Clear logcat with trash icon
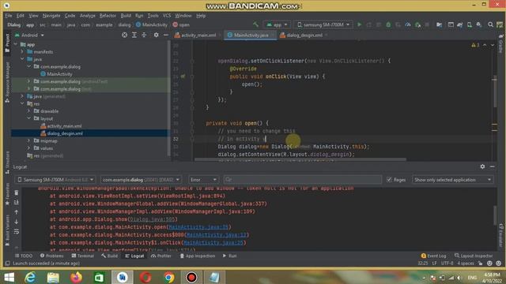 [16, 192]
